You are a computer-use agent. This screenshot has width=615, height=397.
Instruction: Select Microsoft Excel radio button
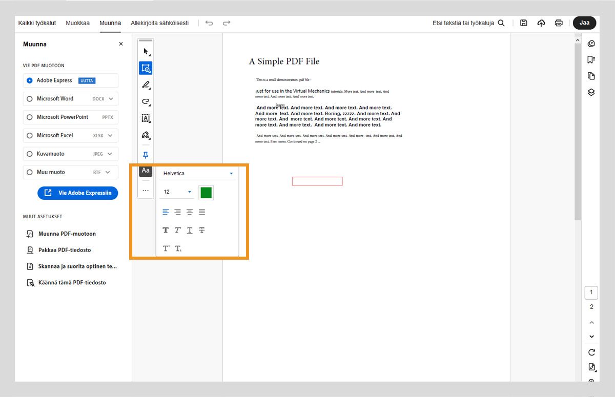[x=30, y=136]
